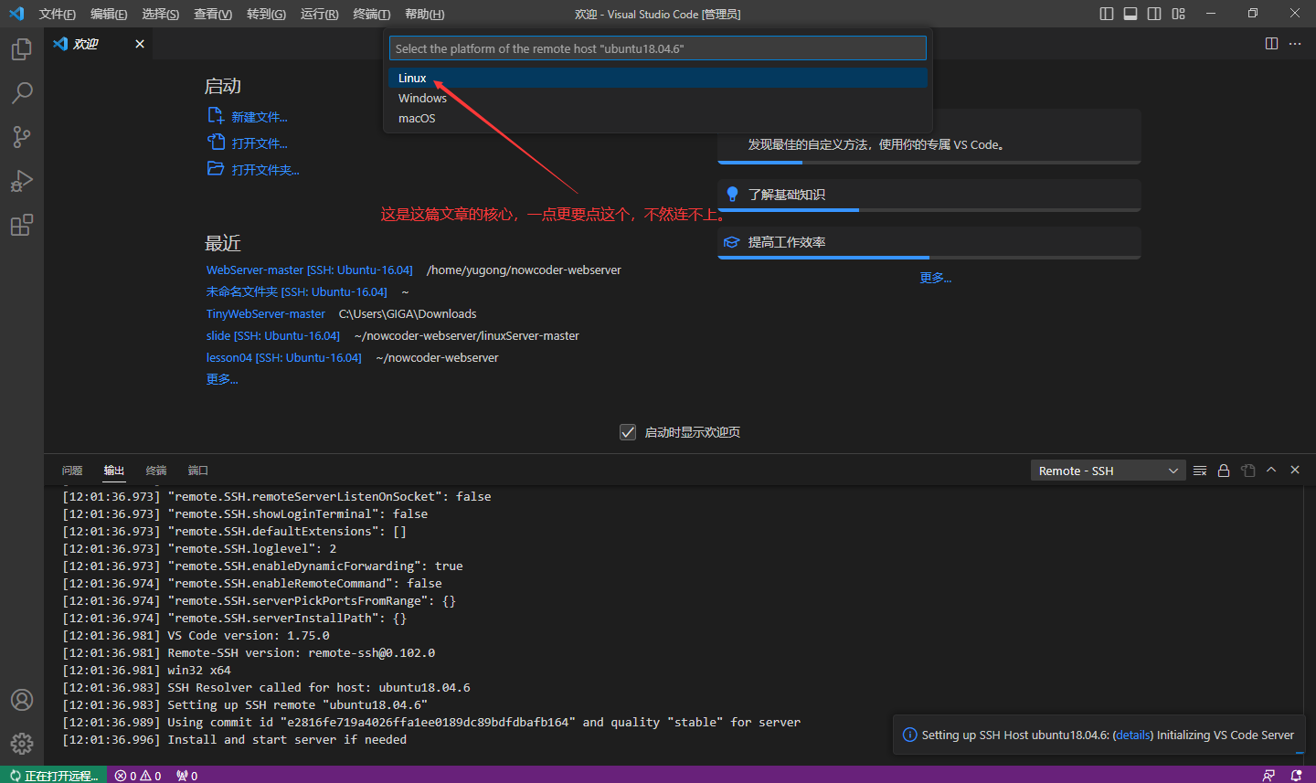This screenshot has width=1316, height=783.
Task: Switch to the 端口 panel tab
Action: pyautogui.click(x=198, y=471)
